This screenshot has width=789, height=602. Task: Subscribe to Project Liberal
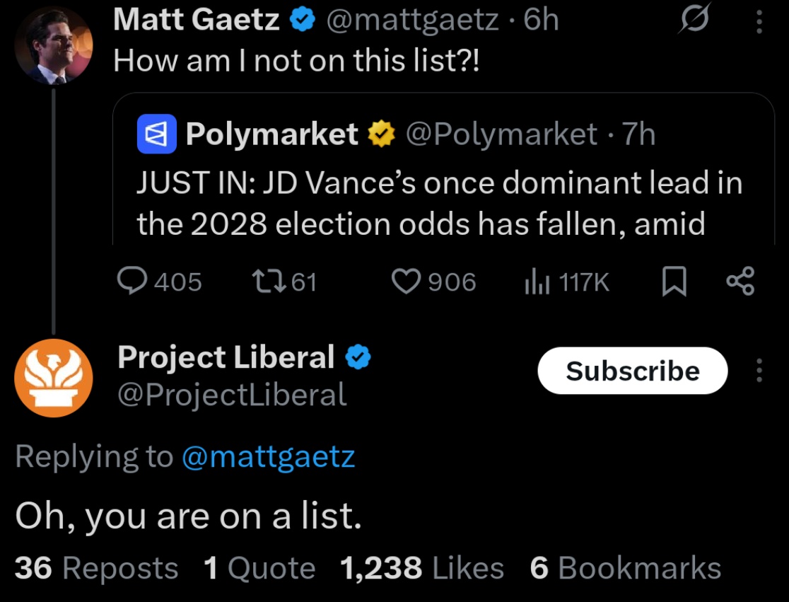632,371
